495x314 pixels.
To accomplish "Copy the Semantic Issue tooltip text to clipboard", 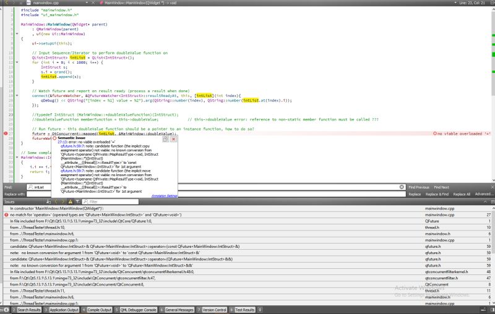I will [166, 139].
